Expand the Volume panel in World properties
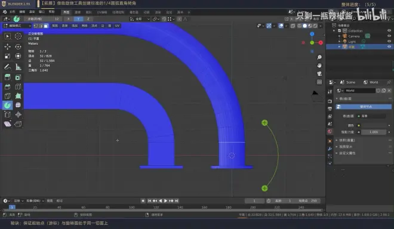Screen dimensions: 394x229 pos(347,140)
